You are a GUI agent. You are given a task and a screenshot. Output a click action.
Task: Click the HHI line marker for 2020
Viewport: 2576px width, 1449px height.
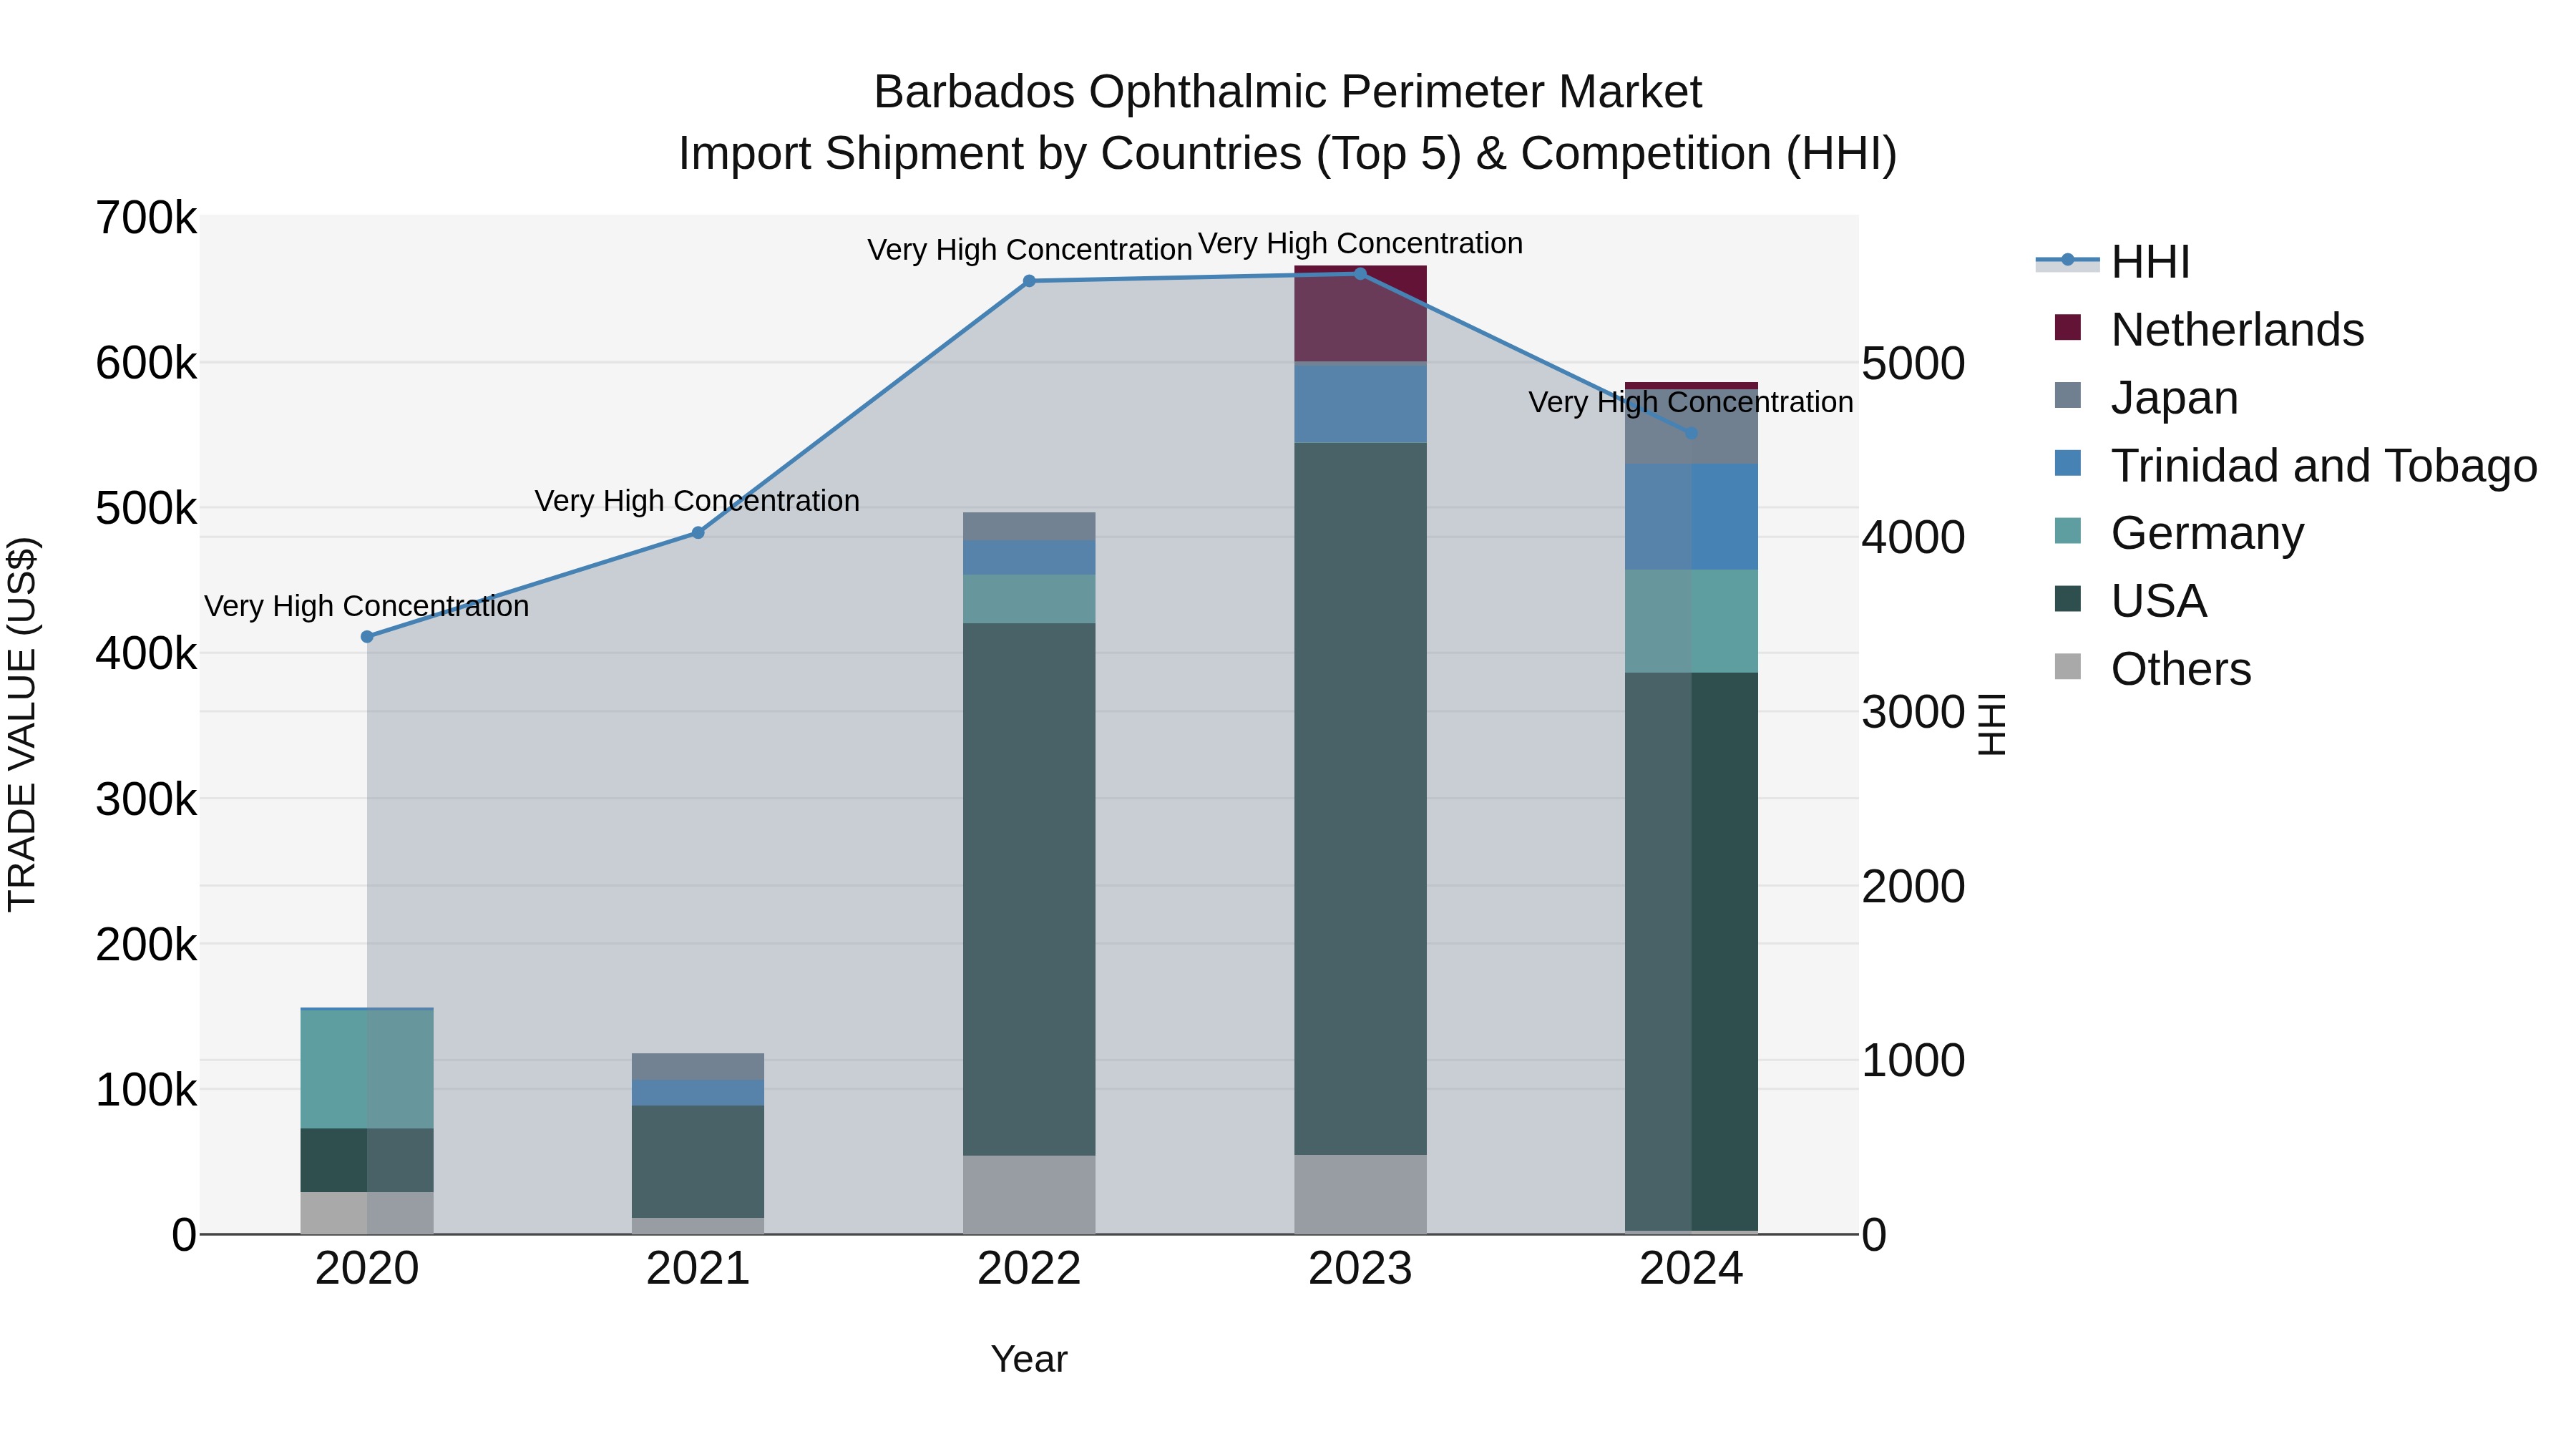[x=367, y=637]
